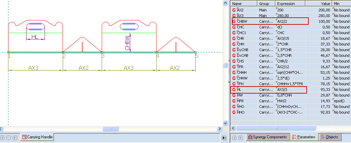Click the canvas scrollbar right arrow
The image size is (351, 143).
[220, 129]
